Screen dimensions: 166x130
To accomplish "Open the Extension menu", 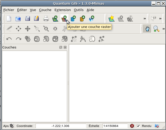I will (x=63, y=10).
